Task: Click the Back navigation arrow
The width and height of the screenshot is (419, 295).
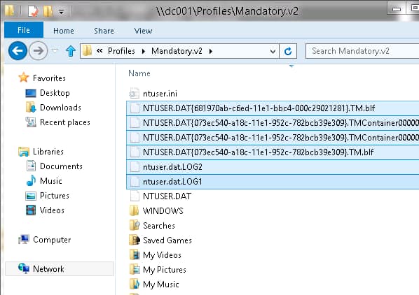Action: (x=18, y=50)
